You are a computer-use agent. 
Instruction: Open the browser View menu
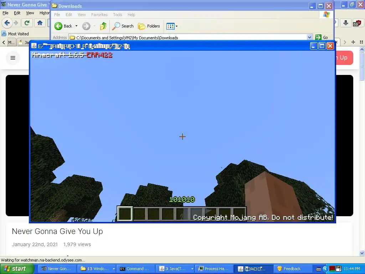[30, 13]
